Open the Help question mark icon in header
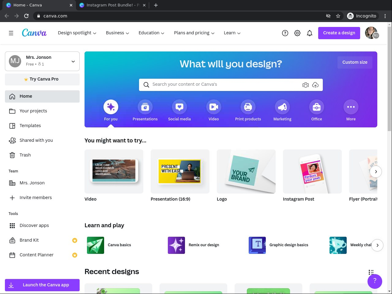Screen dimensions: 392x294 point(285,33)
